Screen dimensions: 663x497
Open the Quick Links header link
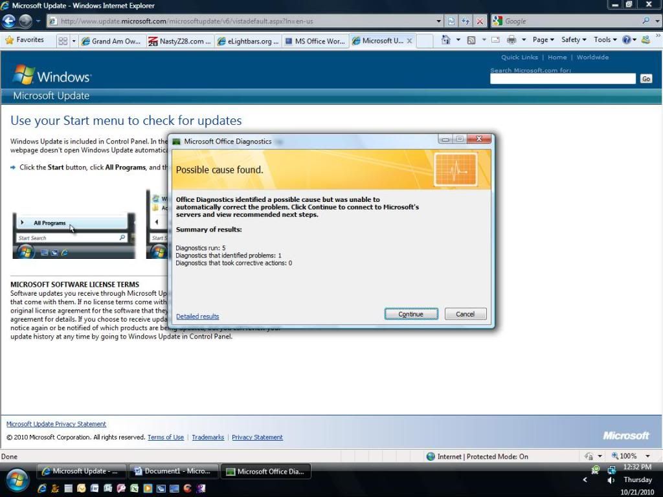(x=519, y=57)
